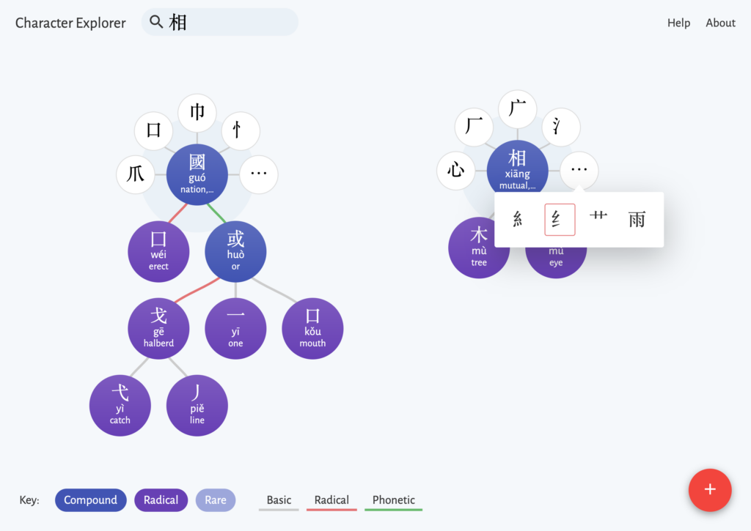
Task: Click the 木 mù tree node
Action: point(478,248)
